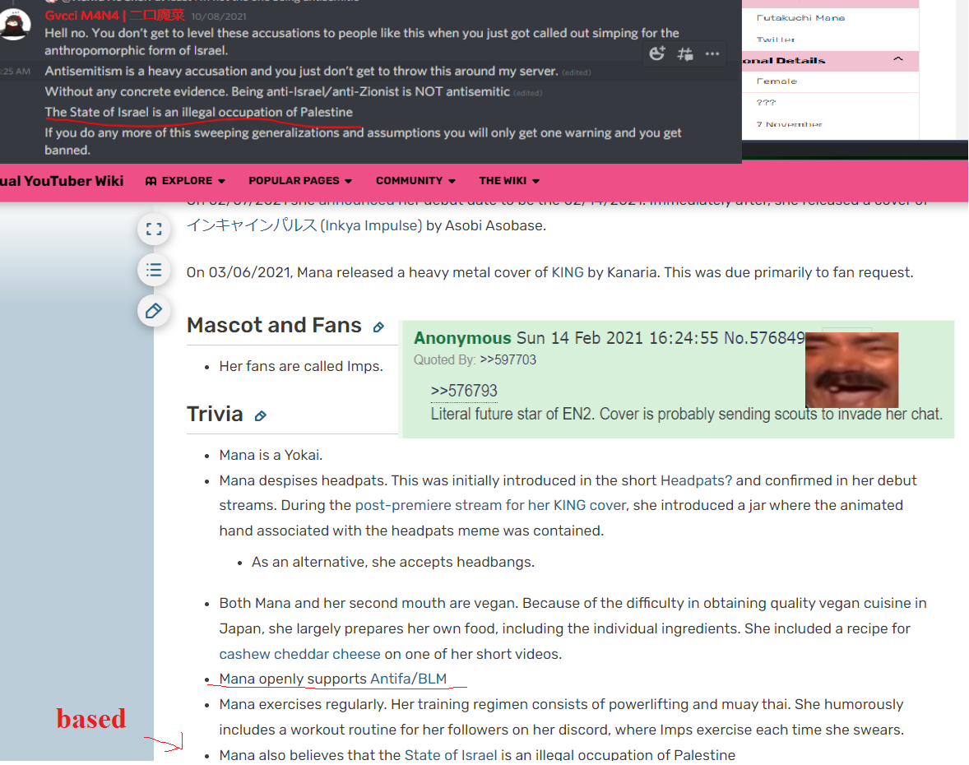Click the post number No.576849
Image resolution: width=969 pixels, height=765 pixels.
tap(764, 338)
